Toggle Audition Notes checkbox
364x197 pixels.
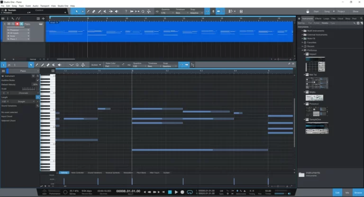(x=37, y=80)
